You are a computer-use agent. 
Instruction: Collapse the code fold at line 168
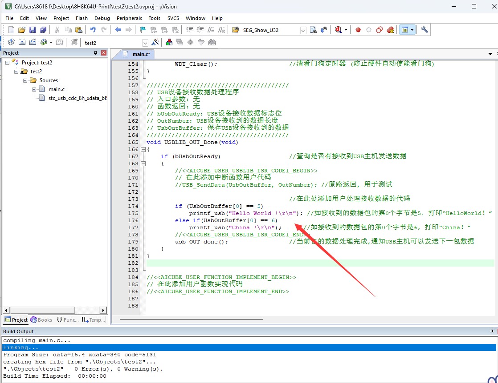click(143, 164)
